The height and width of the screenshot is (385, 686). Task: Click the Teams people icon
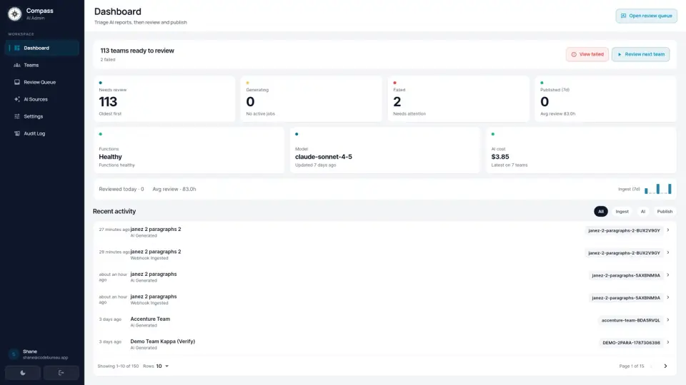click(17, 65)
